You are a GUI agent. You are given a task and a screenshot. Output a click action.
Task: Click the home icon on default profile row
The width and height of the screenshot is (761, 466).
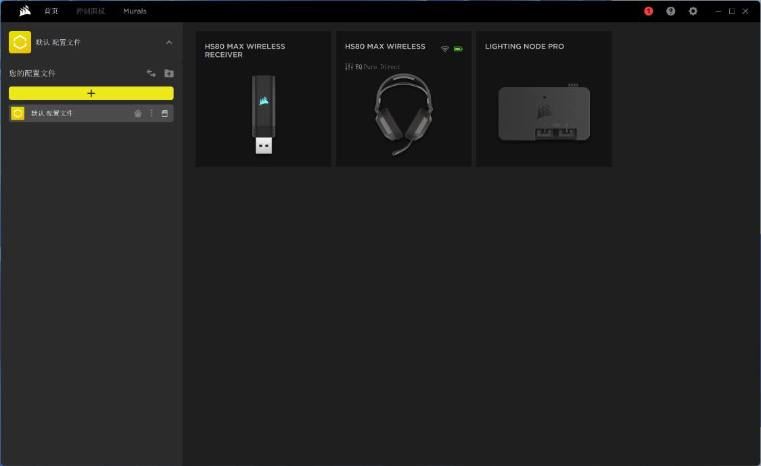click(138, 113)
